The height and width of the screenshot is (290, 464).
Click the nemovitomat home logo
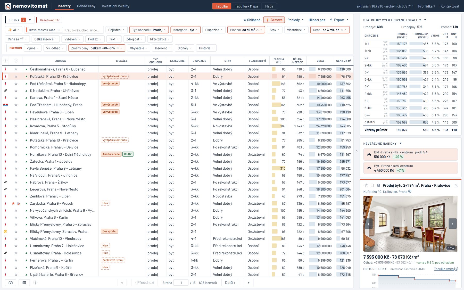[26, 6]
